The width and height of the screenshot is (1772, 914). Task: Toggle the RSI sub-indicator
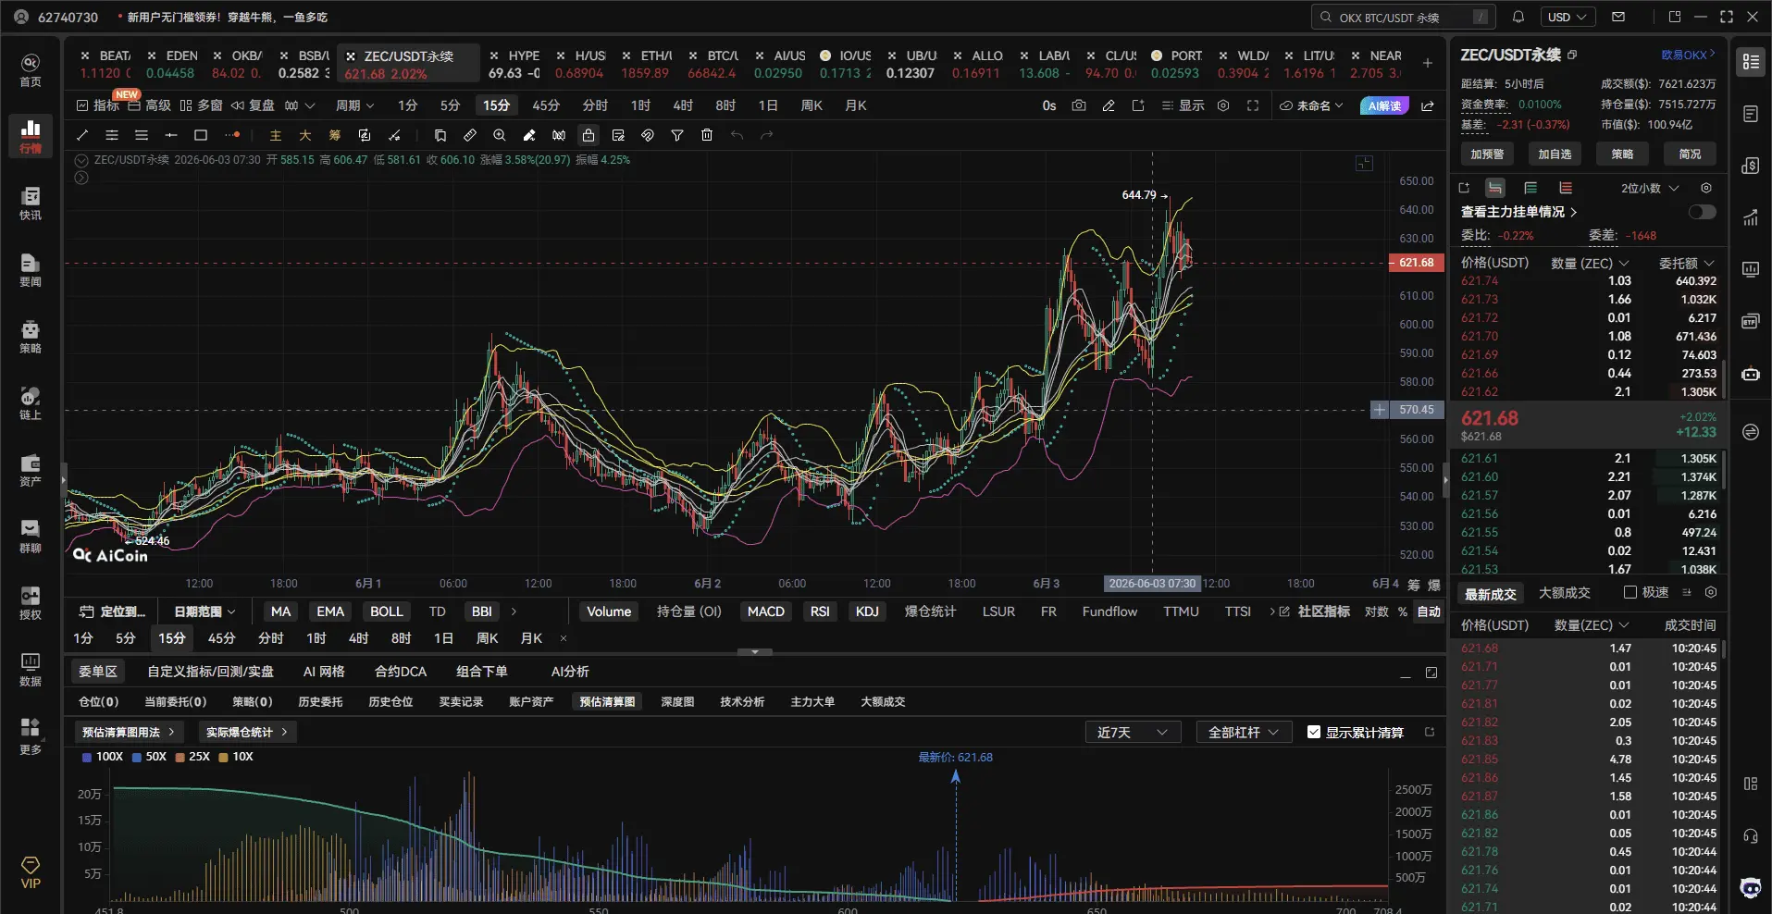coord(820,611)
